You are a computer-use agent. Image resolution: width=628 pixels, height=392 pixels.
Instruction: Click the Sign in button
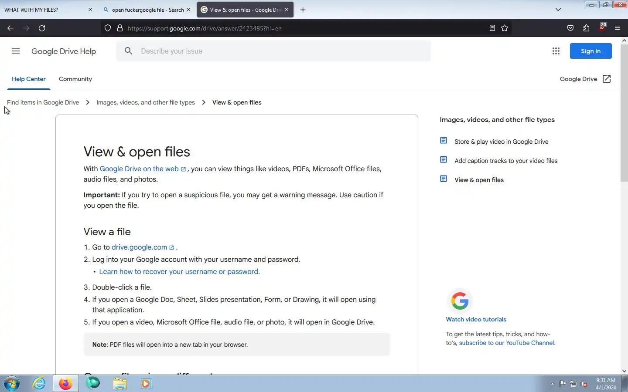pyautogui.click(x=591, y=51)
